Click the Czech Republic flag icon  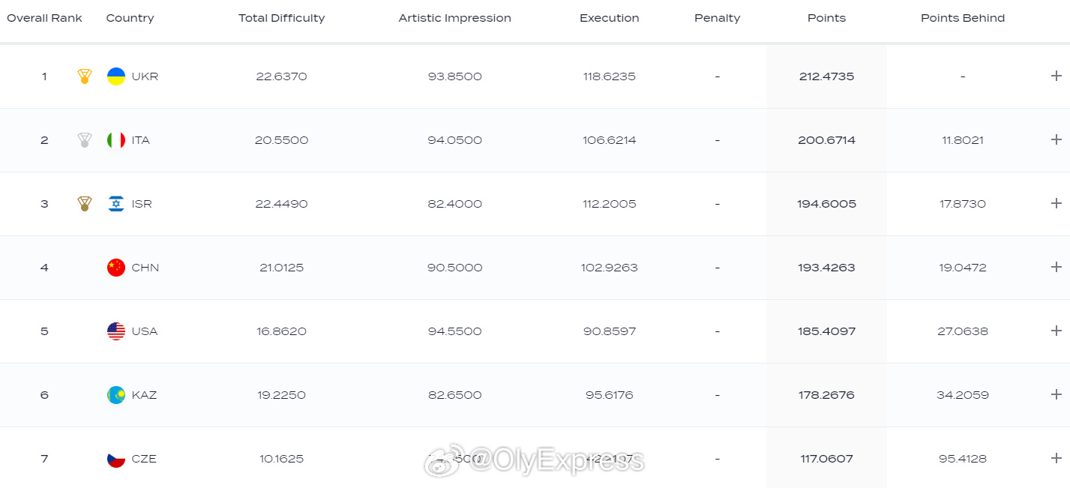point(116,459)
